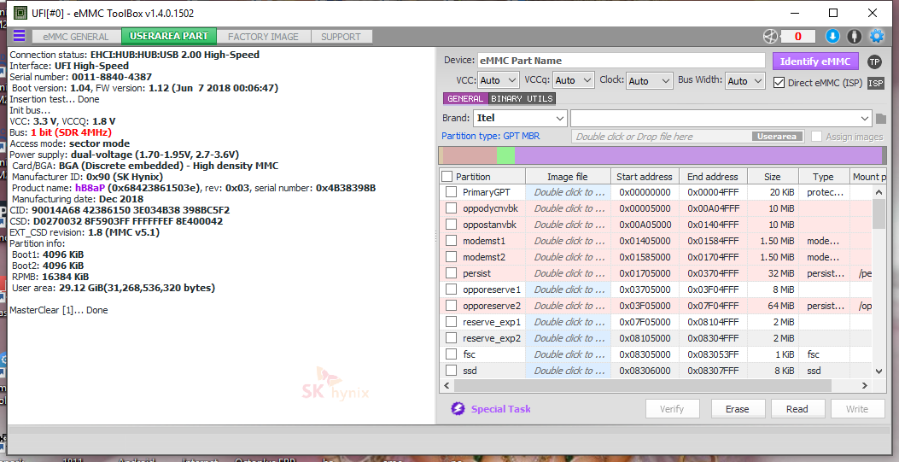Select the BINARY UTILS tab
The height and width of the screenshot is (462, 899).
(522, 99)
